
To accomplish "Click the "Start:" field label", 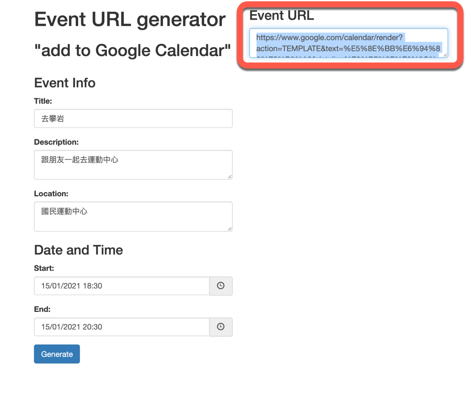I will click(44, 268).
